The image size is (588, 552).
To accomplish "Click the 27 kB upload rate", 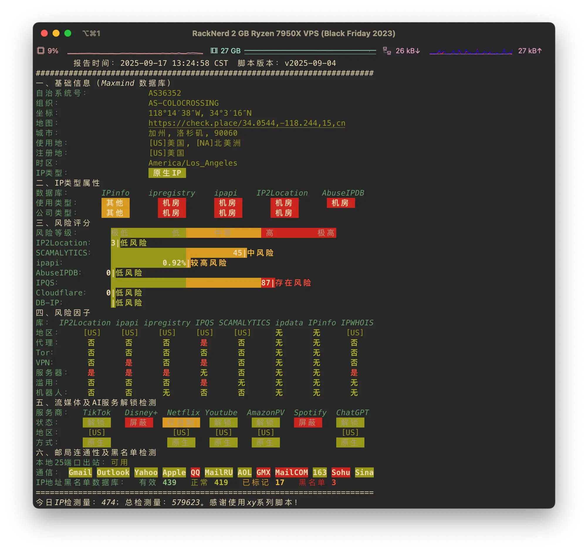I will pos(530,51).
